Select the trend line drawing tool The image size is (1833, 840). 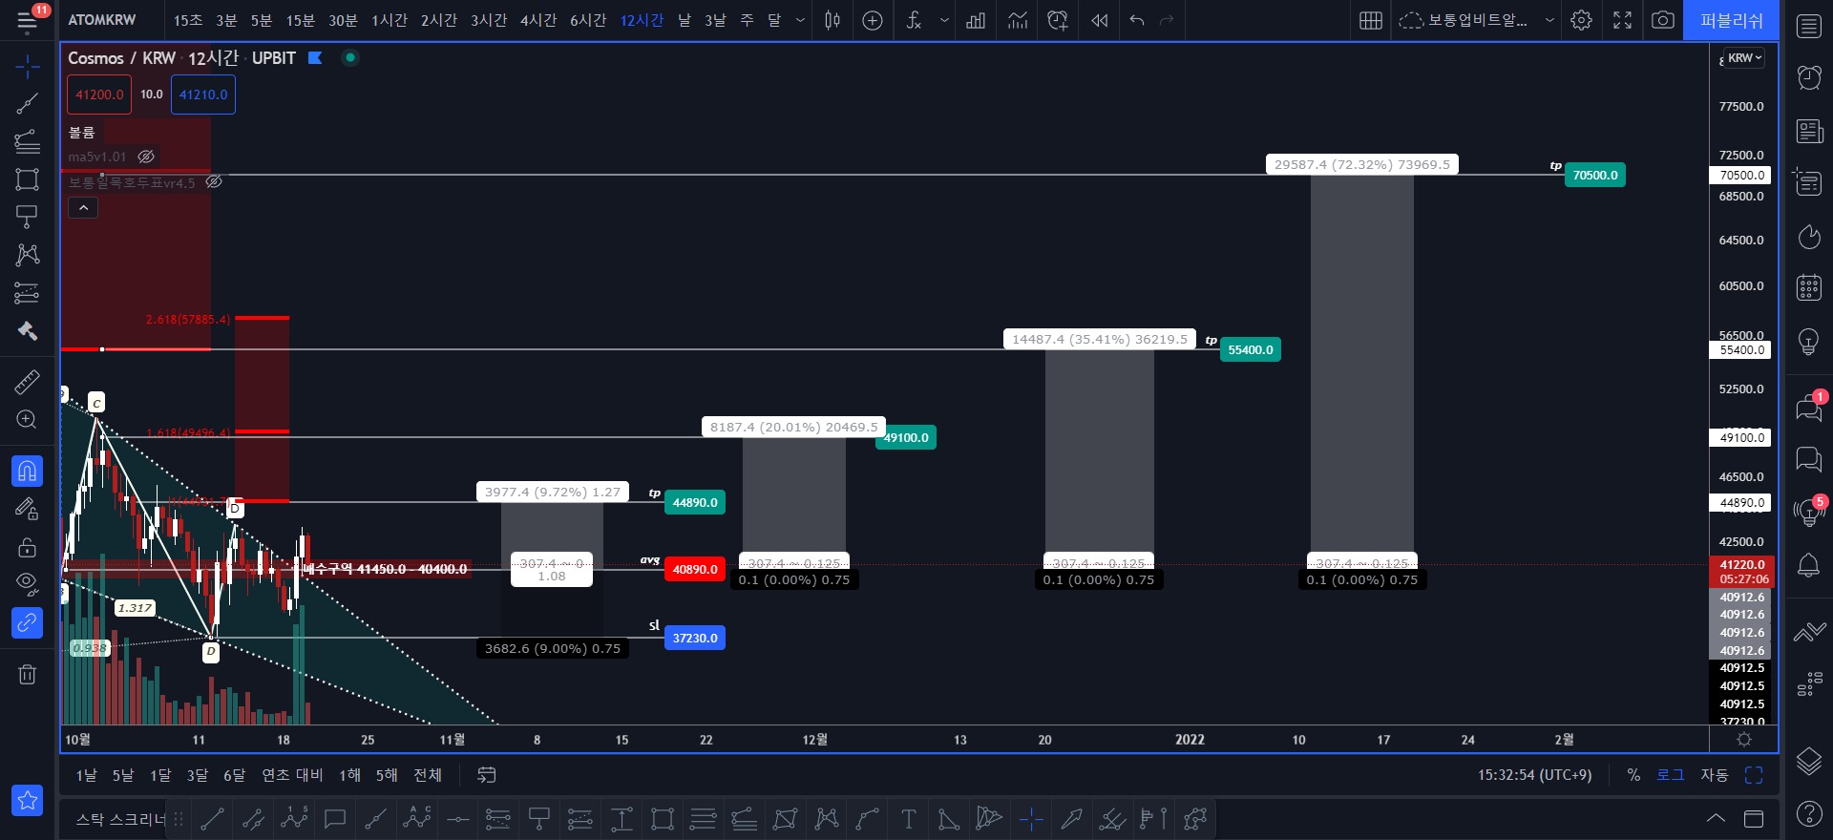(28, 104)
